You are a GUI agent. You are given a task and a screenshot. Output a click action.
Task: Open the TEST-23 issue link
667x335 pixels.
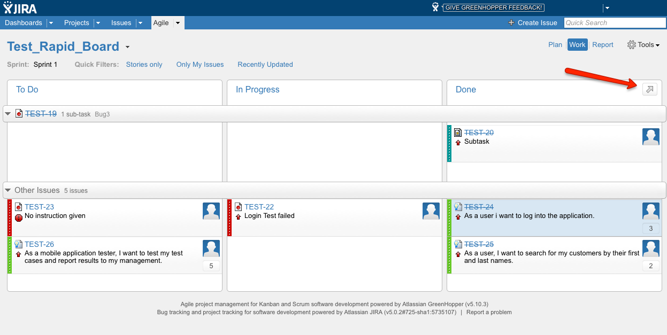(39, 207)
